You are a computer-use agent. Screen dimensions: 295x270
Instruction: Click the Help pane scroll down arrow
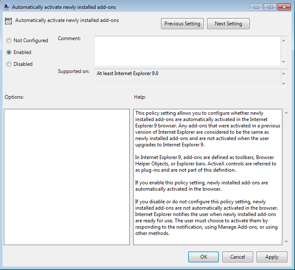[x=287, y=242]
